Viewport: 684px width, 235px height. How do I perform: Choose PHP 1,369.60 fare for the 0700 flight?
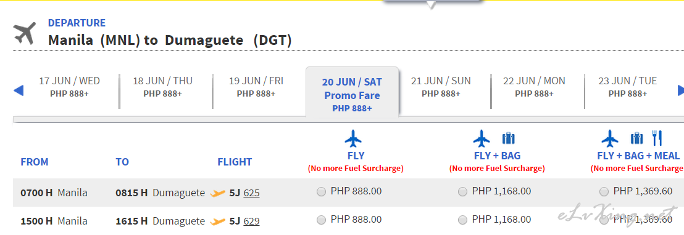click(604, 192)
